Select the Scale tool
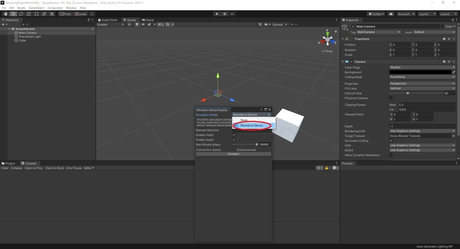Screen dimensions: 460x249 (29, 14)
